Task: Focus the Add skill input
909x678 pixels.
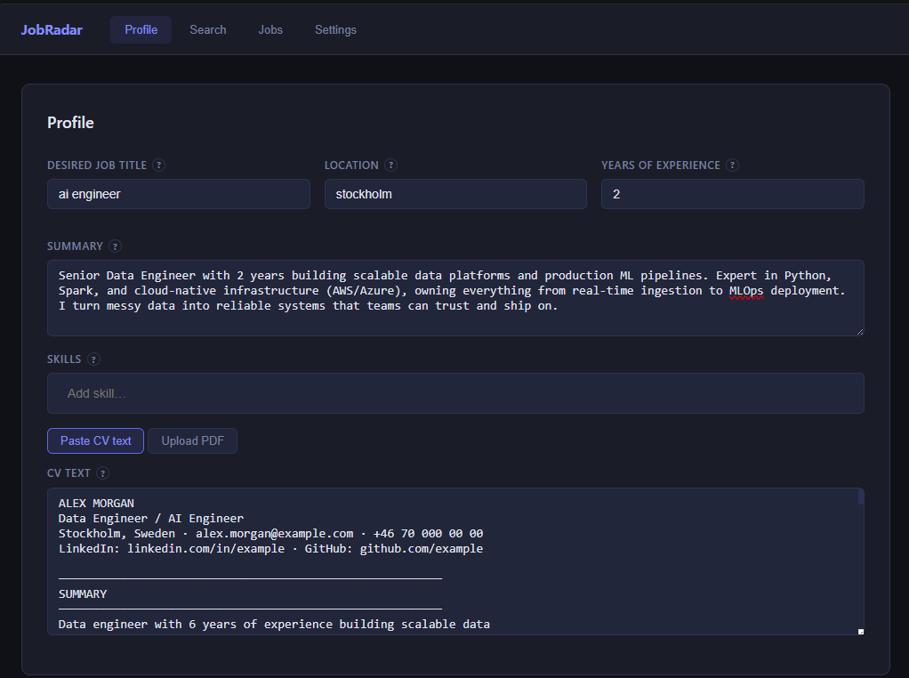Action: [455, 393]
